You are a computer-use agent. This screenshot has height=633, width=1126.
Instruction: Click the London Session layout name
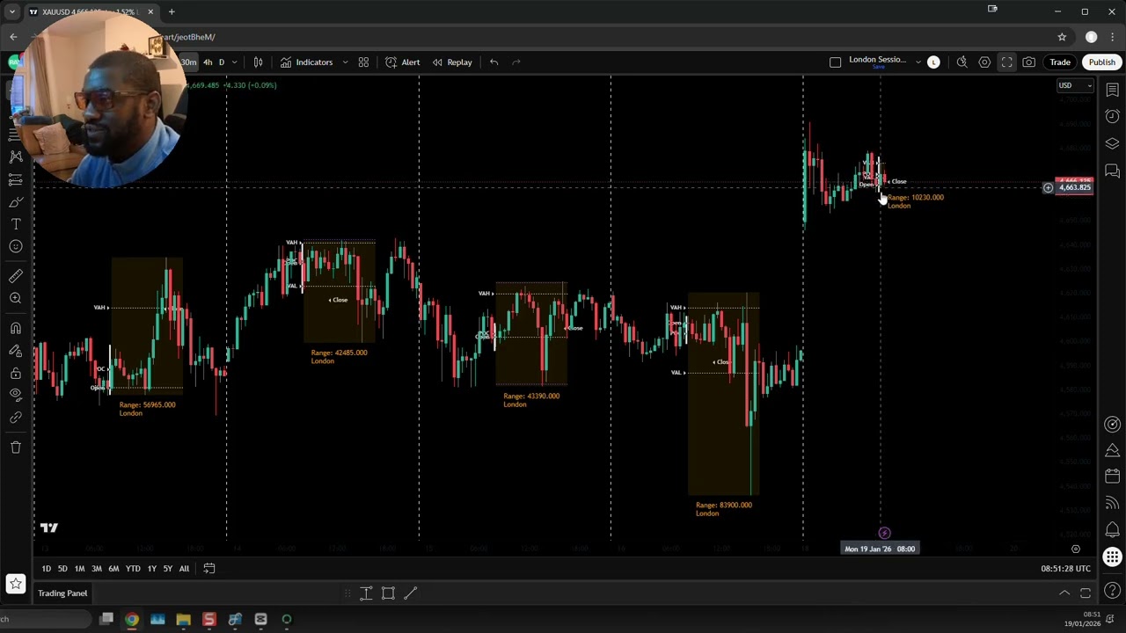877,60
